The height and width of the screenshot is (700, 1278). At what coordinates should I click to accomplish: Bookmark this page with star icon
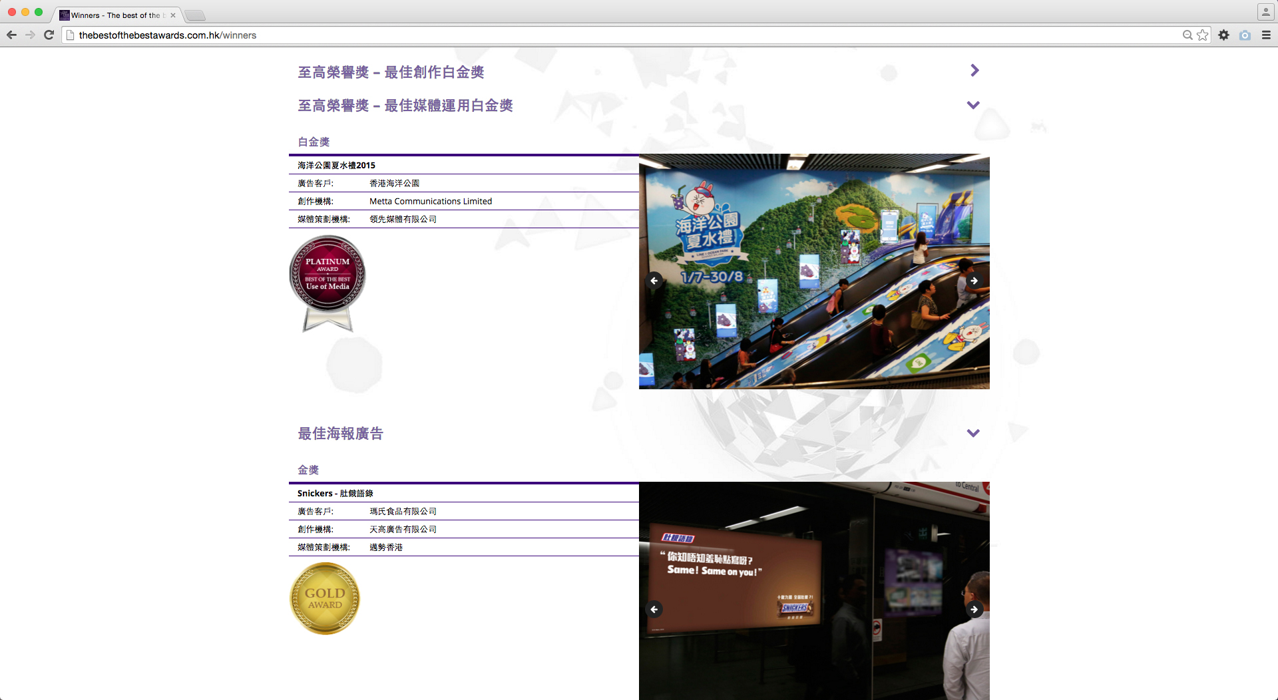(x=1203, y=35)
